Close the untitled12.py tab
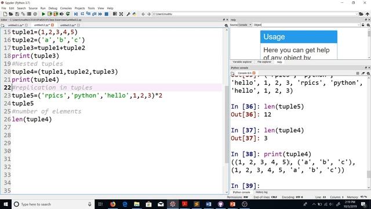 click(53, 25)
